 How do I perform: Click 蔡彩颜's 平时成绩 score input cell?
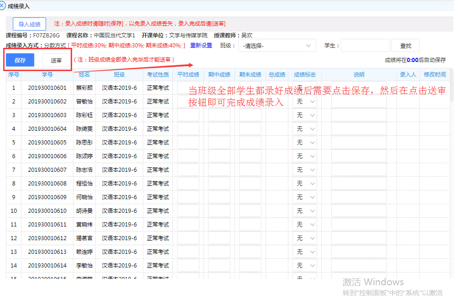click(188, 87)
